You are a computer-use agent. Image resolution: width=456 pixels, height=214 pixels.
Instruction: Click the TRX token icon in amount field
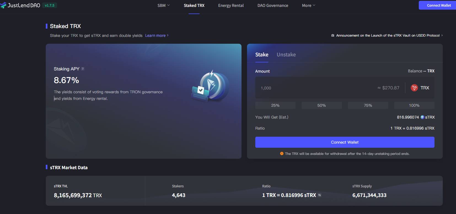414,88
